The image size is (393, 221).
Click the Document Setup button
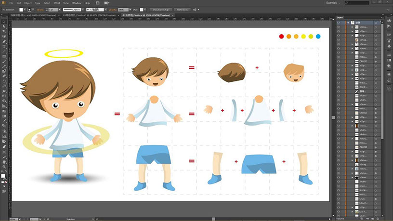pos(161,9)
